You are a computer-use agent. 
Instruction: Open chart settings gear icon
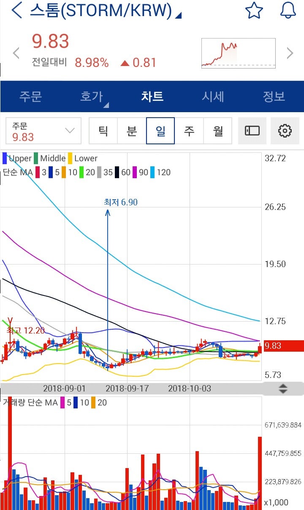285,131
